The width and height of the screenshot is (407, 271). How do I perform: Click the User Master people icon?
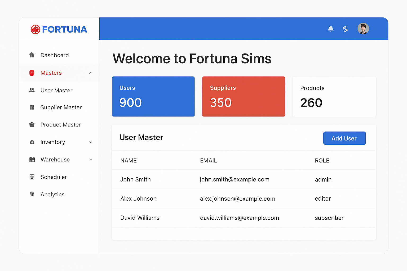click(32, 91)
